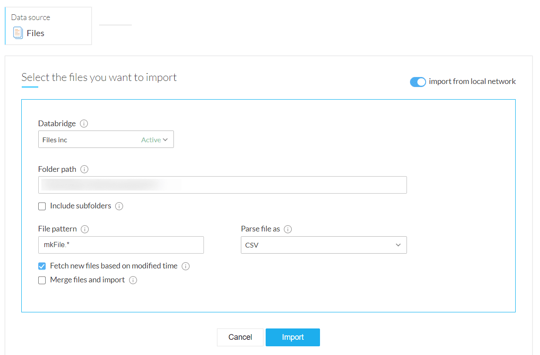This screenshot has width=540, height=355.
Task: Focus the File pattern field containing mkFile.*
Action: coord(121,245)
